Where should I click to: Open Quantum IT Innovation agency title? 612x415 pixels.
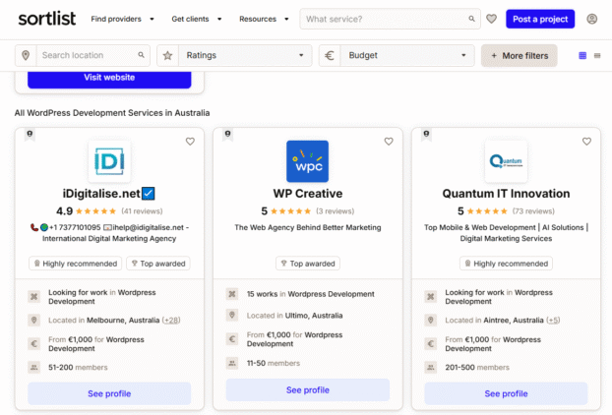tap(506, 194)
